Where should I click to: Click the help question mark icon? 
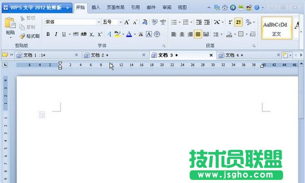tap(257, 8)
